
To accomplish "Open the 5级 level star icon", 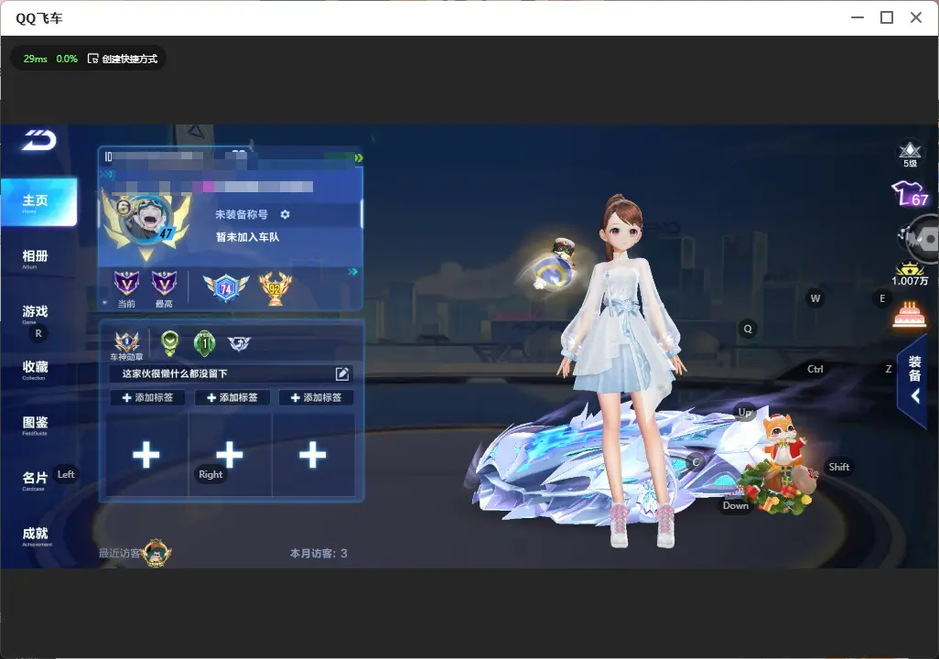I will point(910,154).
